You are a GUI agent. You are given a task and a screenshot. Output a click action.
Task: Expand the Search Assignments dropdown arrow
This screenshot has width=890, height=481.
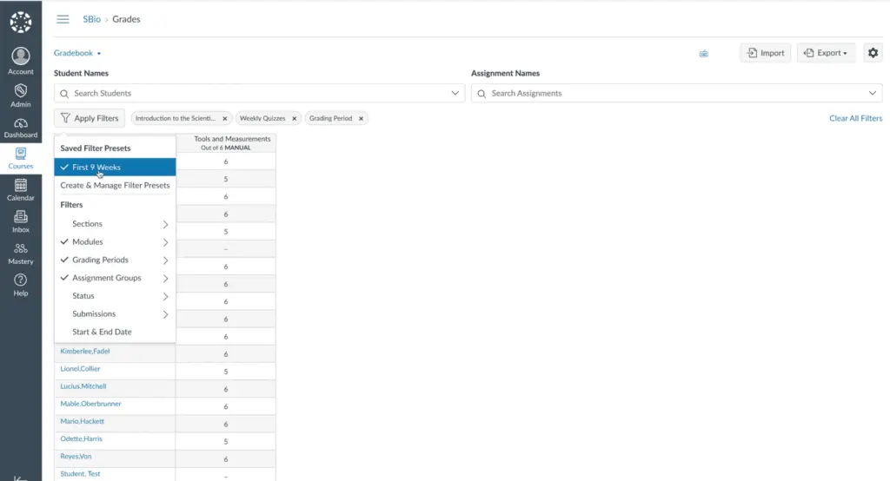coord(873,93)
